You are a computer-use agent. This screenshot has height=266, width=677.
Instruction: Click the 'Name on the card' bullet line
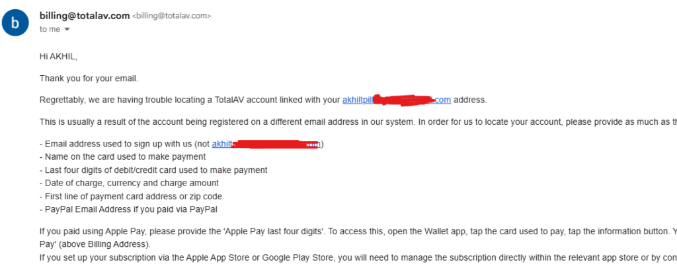tap(122, 156)
